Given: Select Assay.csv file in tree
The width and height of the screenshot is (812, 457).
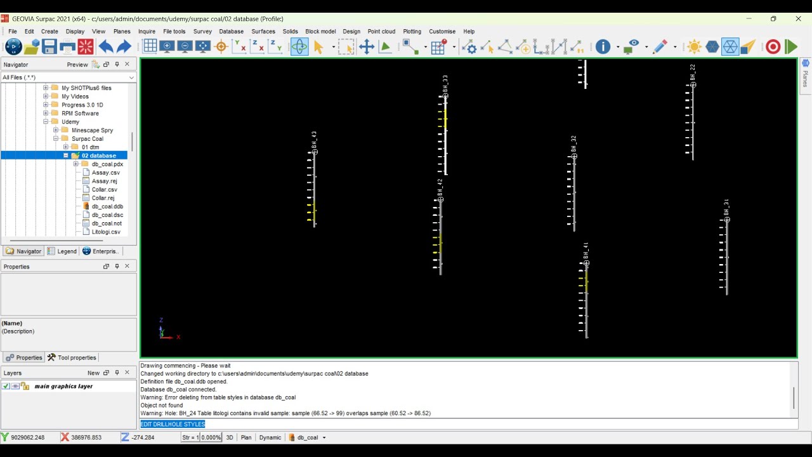Looking at the screenshot, I should point(105,173).
